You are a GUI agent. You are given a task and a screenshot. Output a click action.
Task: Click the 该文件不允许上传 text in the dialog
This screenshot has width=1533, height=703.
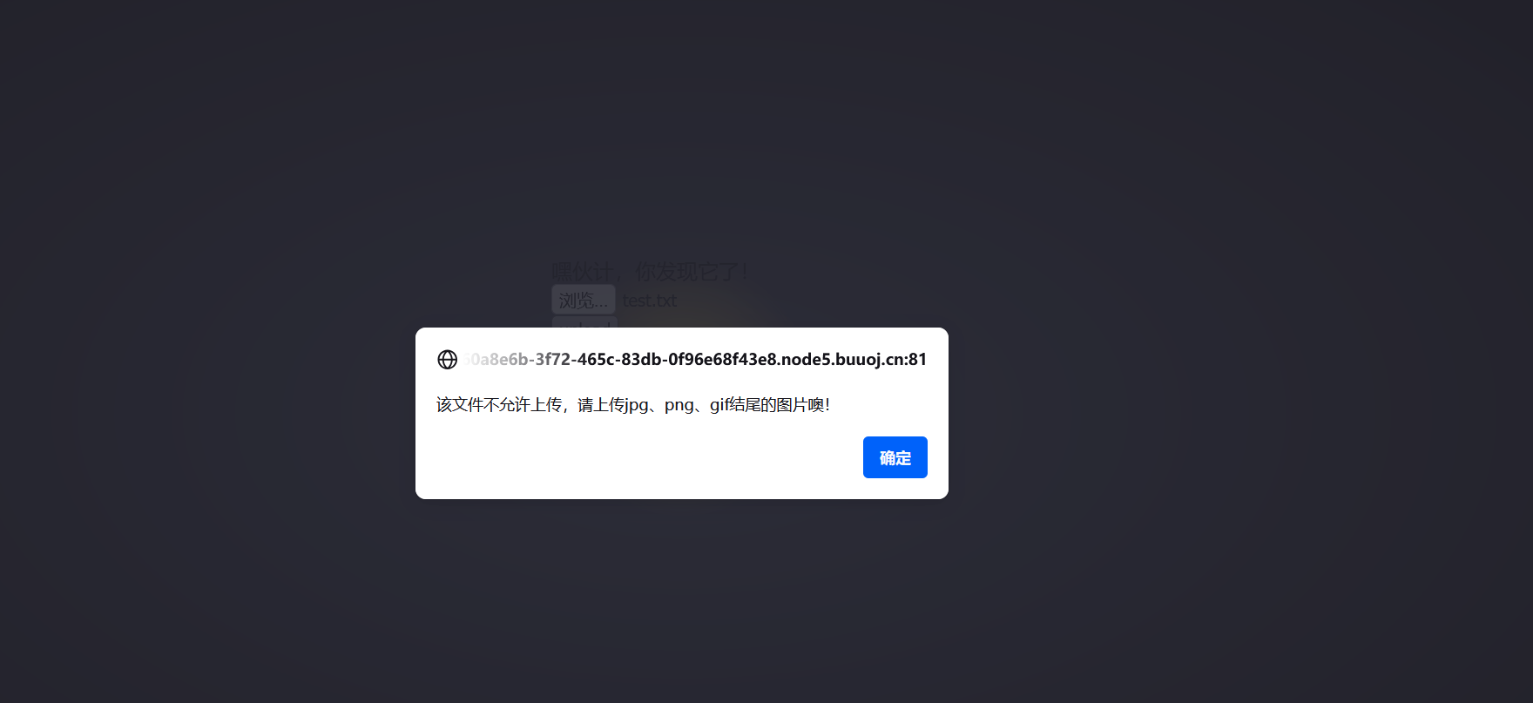coord(498,405)
